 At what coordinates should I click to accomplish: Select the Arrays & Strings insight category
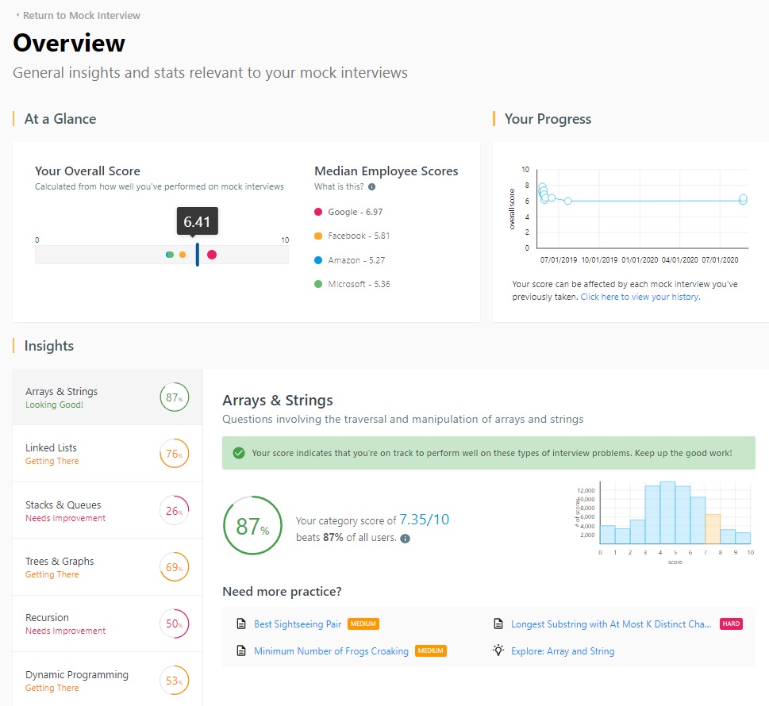(x=107, y=397)
